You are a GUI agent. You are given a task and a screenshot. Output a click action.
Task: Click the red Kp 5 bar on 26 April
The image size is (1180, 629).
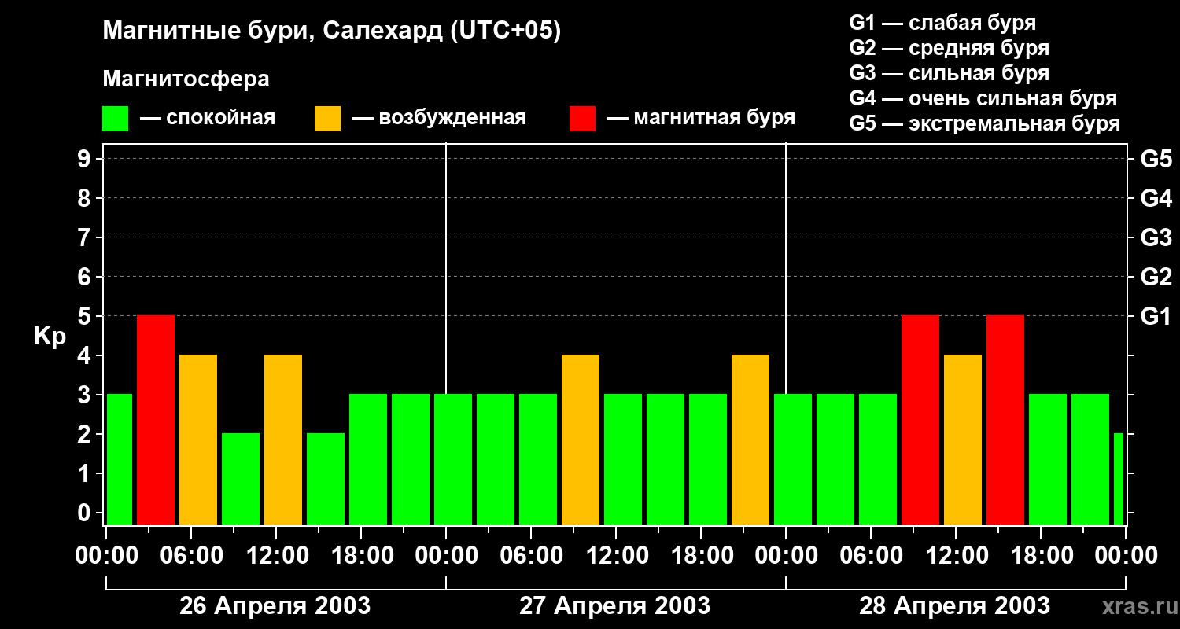[156, 421]
